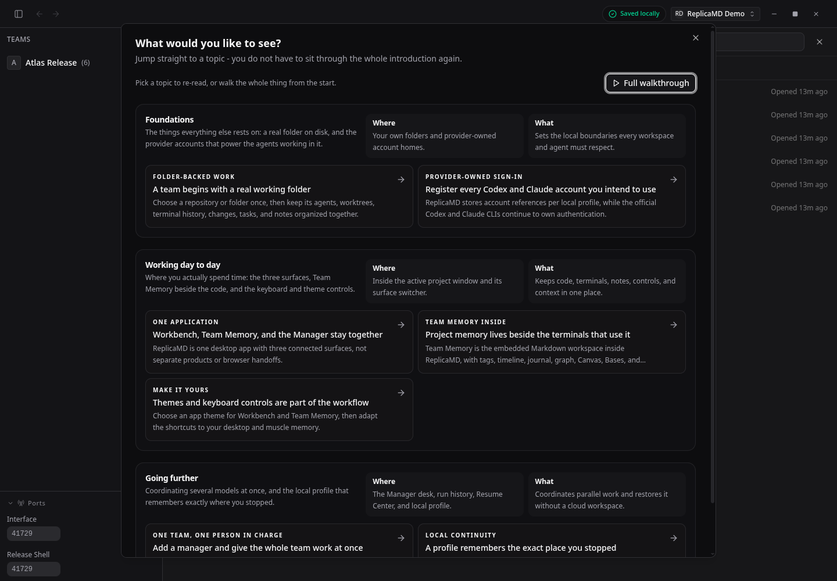Open One Team, One Person in Charge card
Image resolution: width=837 pixels, height=581 pixels.
click(x=279, y=541)
